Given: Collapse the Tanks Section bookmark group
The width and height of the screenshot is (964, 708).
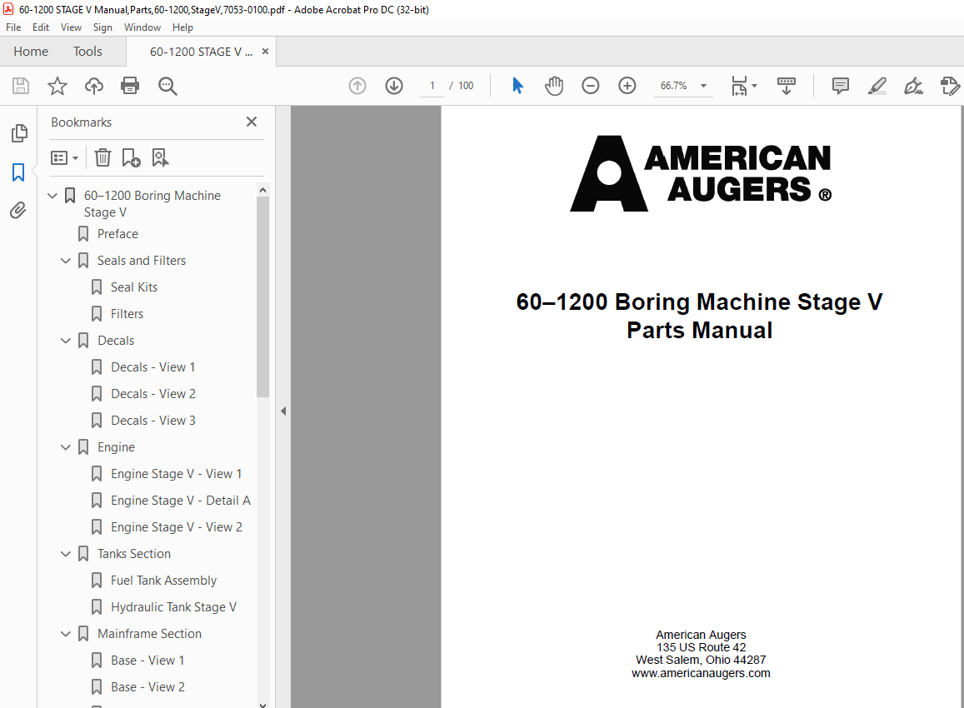Looking at the screenshot, I should [x=66, y=554].
